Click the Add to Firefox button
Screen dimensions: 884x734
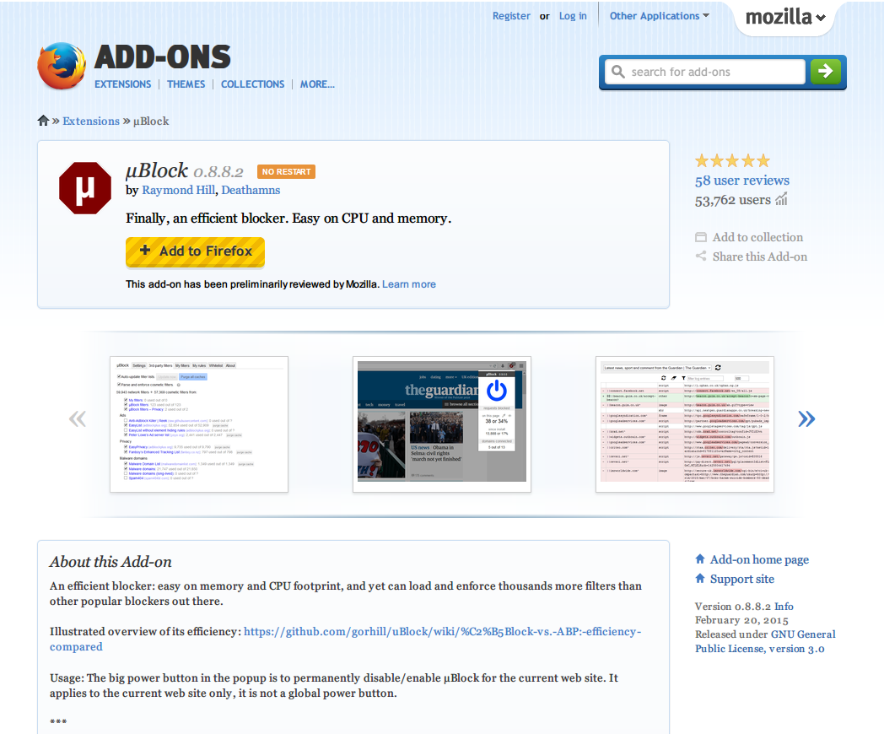click(x=195, y=252)
